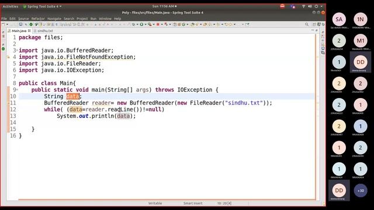Click the 10 : 20 cursor position indicator
The height and width of the screenshot is (210, 374).
pyautogui.click(x=224, y=204)
